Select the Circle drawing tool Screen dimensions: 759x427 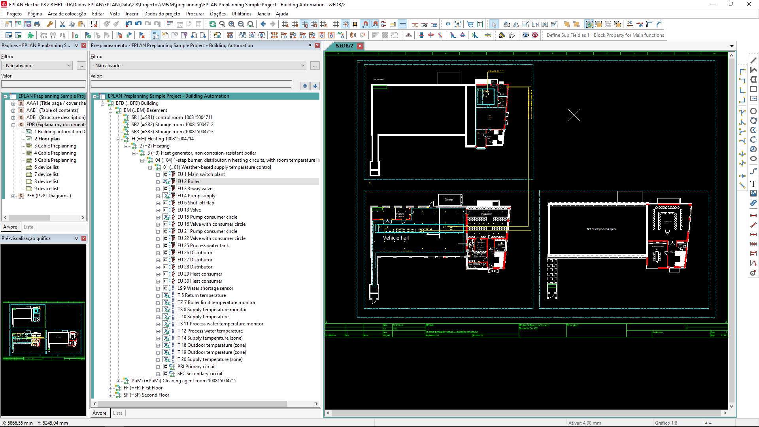tap(753, 111)
